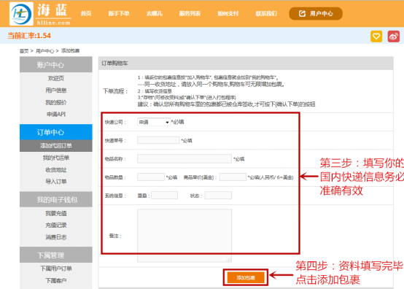Click the red Weibo share icon
Viewport: 404px width, 289px height.
[394, 36]
